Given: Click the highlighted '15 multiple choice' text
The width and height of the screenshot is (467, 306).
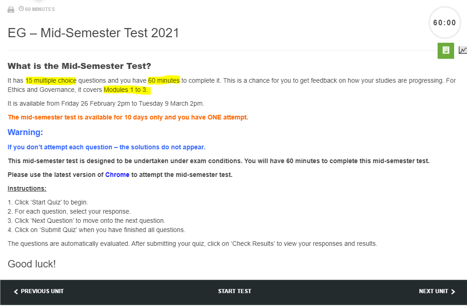Looking at the screenshot, I should coord(51,81).
